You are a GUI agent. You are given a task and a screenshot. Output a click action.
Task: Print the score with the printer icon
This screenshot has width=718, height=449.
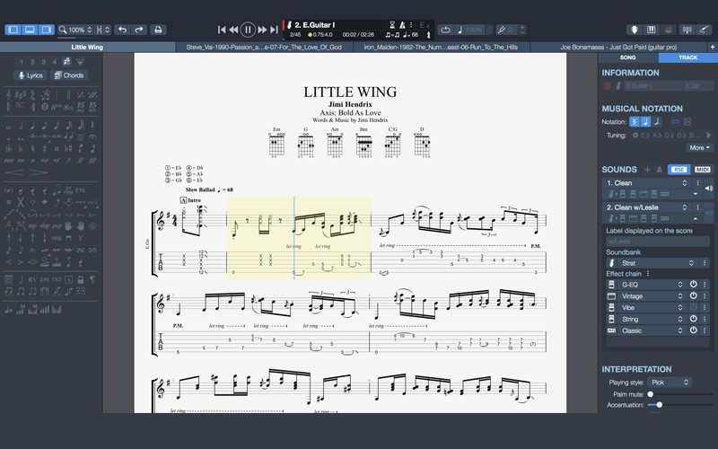pyautogui.click(x=158, y=30)
